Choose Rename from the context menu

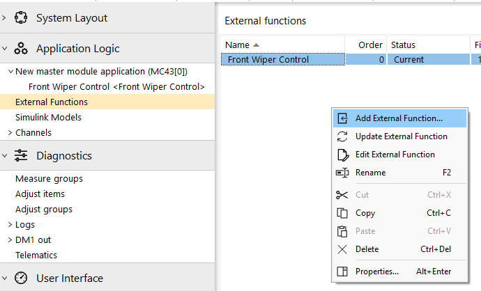[x=370, y=173]
